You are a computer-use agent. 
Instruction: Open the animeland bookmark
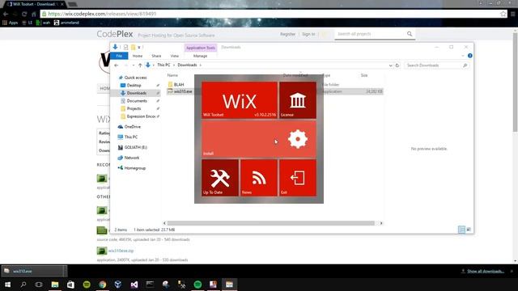[66, 23]
